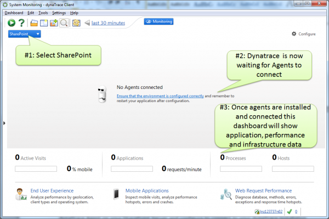Open the 0 incidents link in status bar
Viewport: 329px width, 219px height.
(296, 211)
